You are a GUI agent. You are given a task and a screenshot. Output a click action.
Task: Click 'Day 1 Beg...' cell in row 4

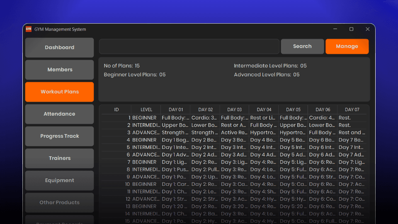point(175,140)
